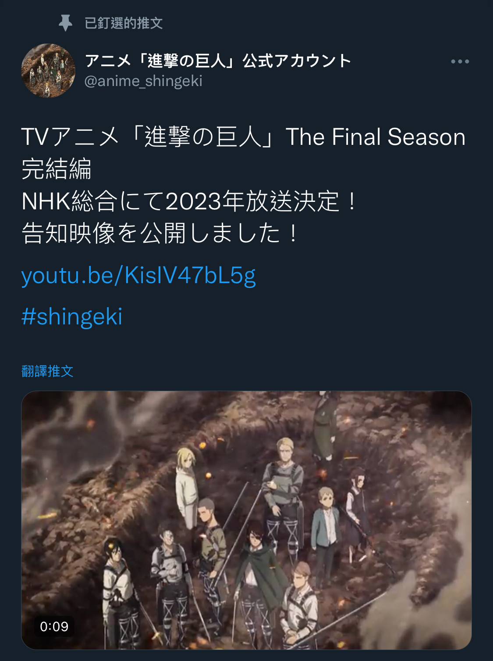This screenshot has width=493, height=661.
Task: Click the 告知映像を公開しました line
Action: [x=151, y=233]
